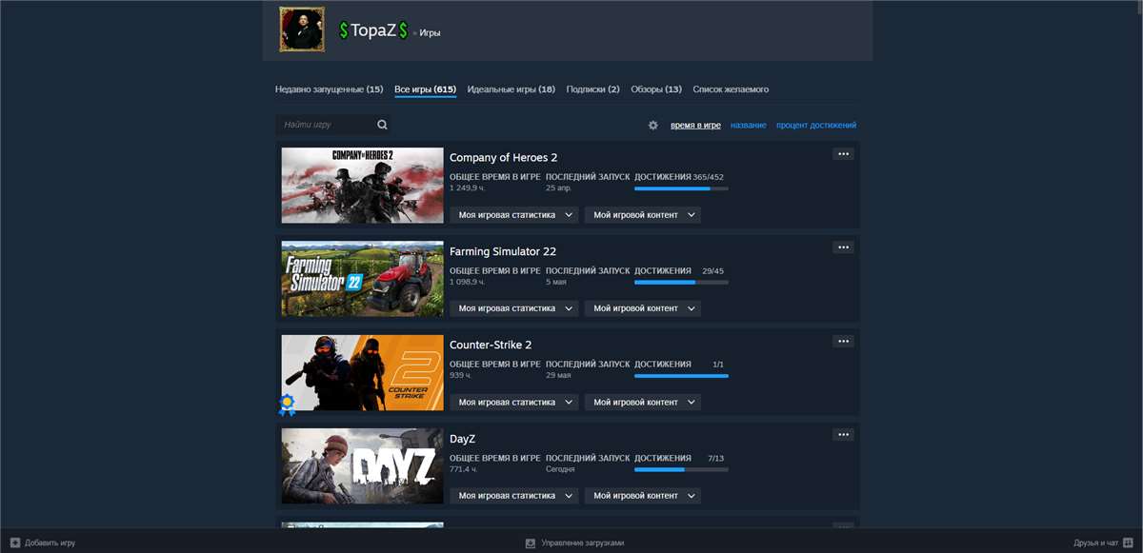Expand Моя игровая статистика for DayZ

(514, 496)
